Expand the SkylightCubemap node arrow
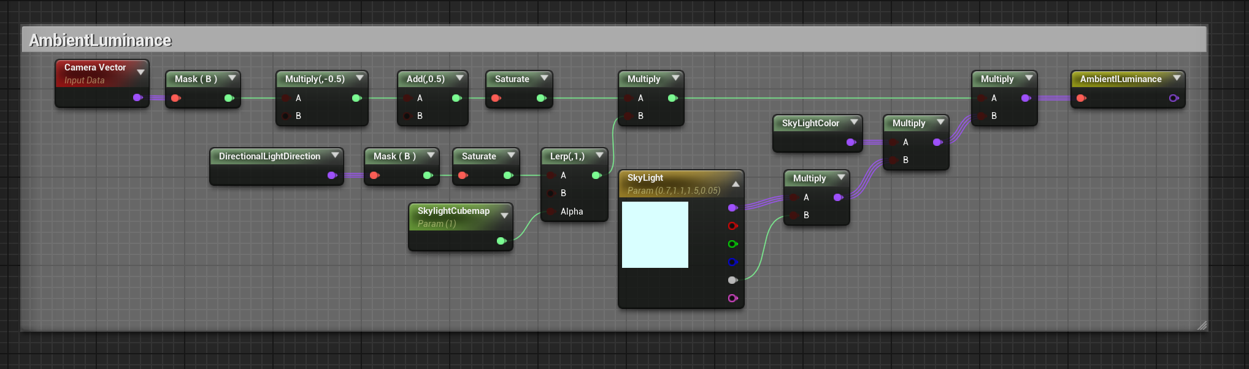 (504, 216)
